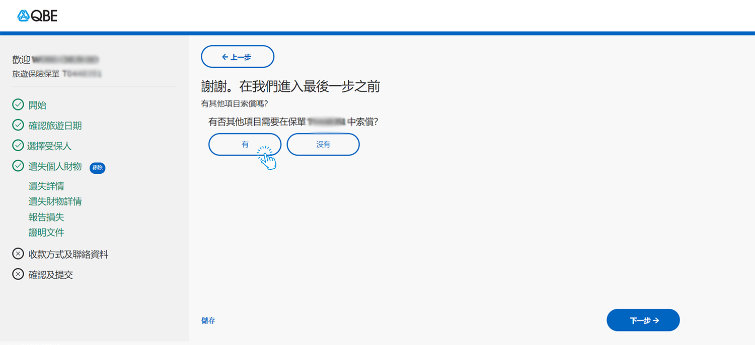This screenshot has width=755, height=345.
Task: Click the QBE logo in the header
Action: [x=38, y=16]
